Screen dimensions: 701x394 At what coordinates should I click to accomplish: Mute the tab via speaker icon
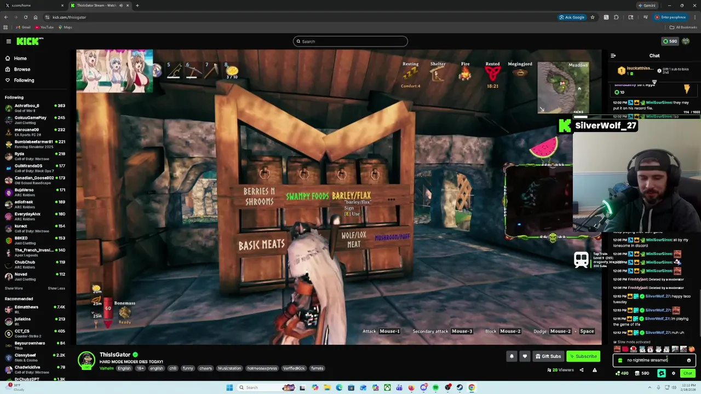coord(121,5)
